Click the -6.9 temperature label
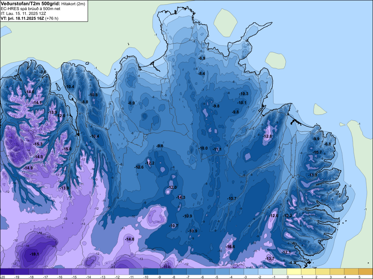373x279 pixels. click(202, 59)
